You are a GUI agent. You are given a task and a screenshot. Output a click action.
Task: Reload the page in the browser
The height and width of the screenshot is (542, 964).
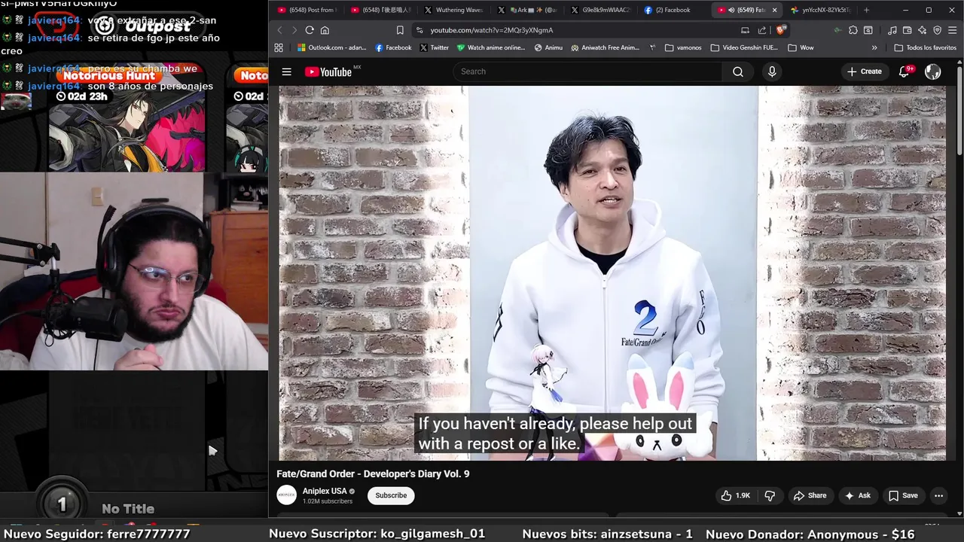point(309,30)
